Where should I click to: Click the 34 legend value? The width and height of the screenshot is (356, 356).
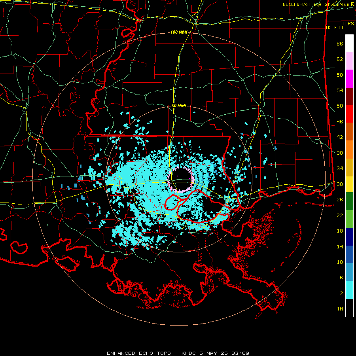pyautogui.click(x=340, y=168)
